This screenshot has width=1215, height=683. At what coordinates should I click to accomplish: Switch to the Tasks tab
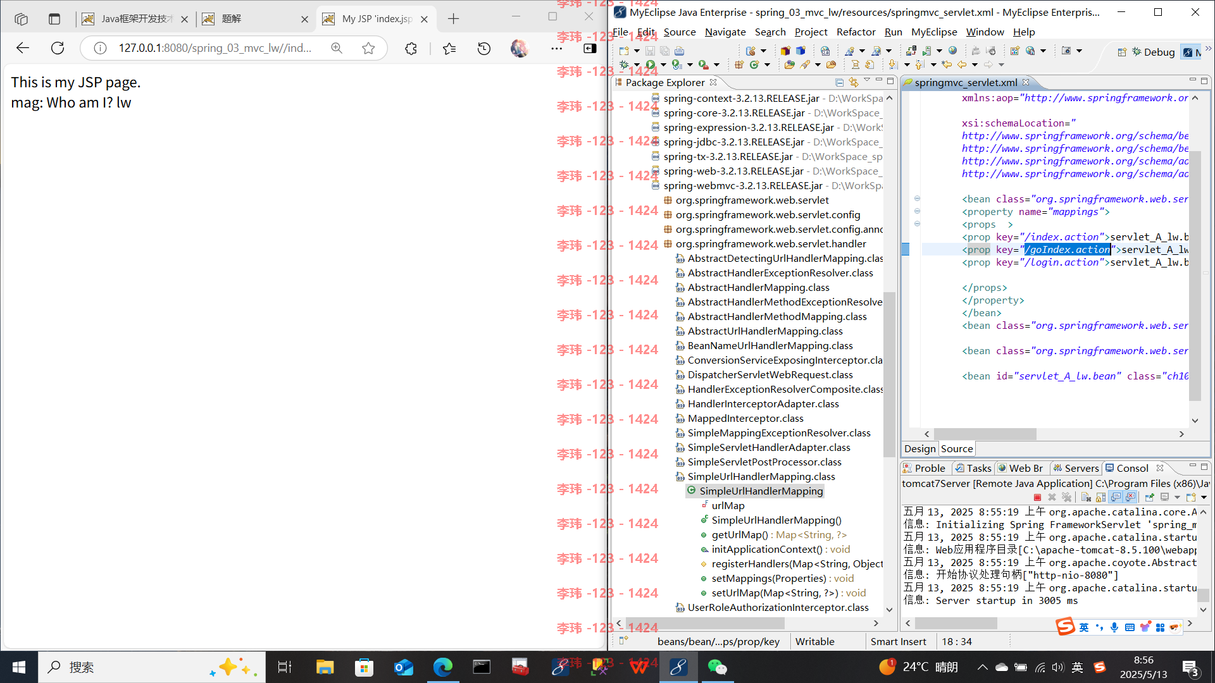coord(973,468)
